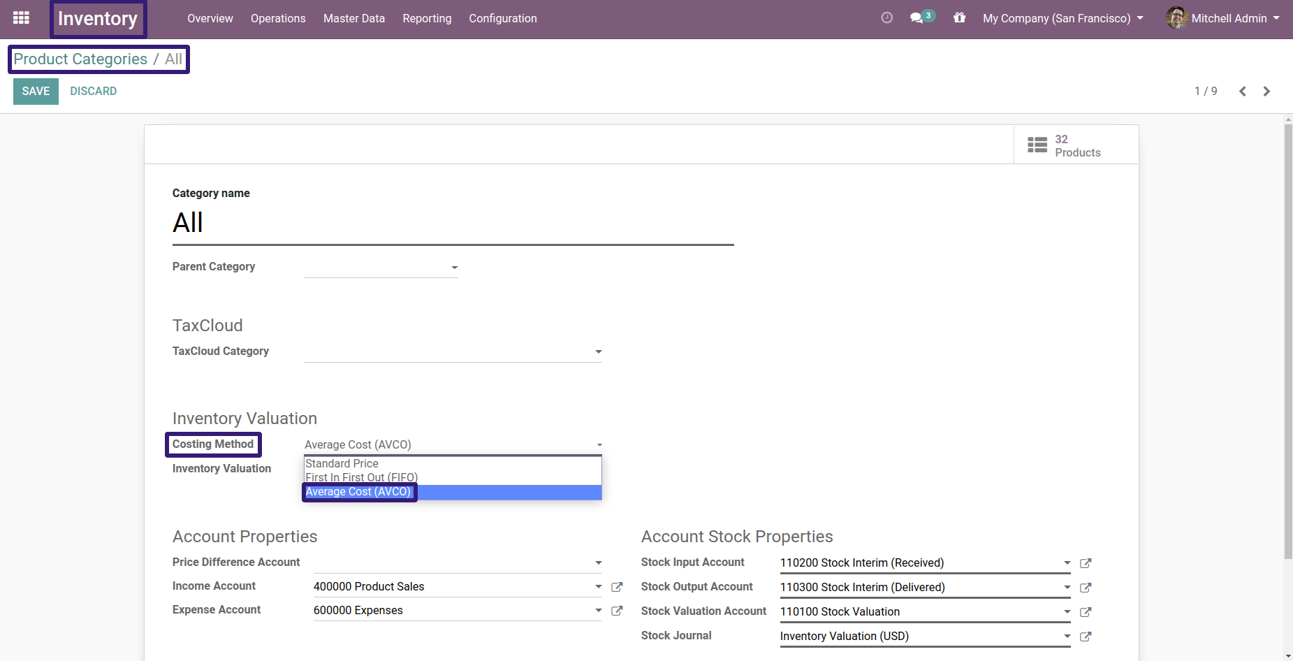
Task: Click the Inventory app title
Action: (x=98, y=19)
